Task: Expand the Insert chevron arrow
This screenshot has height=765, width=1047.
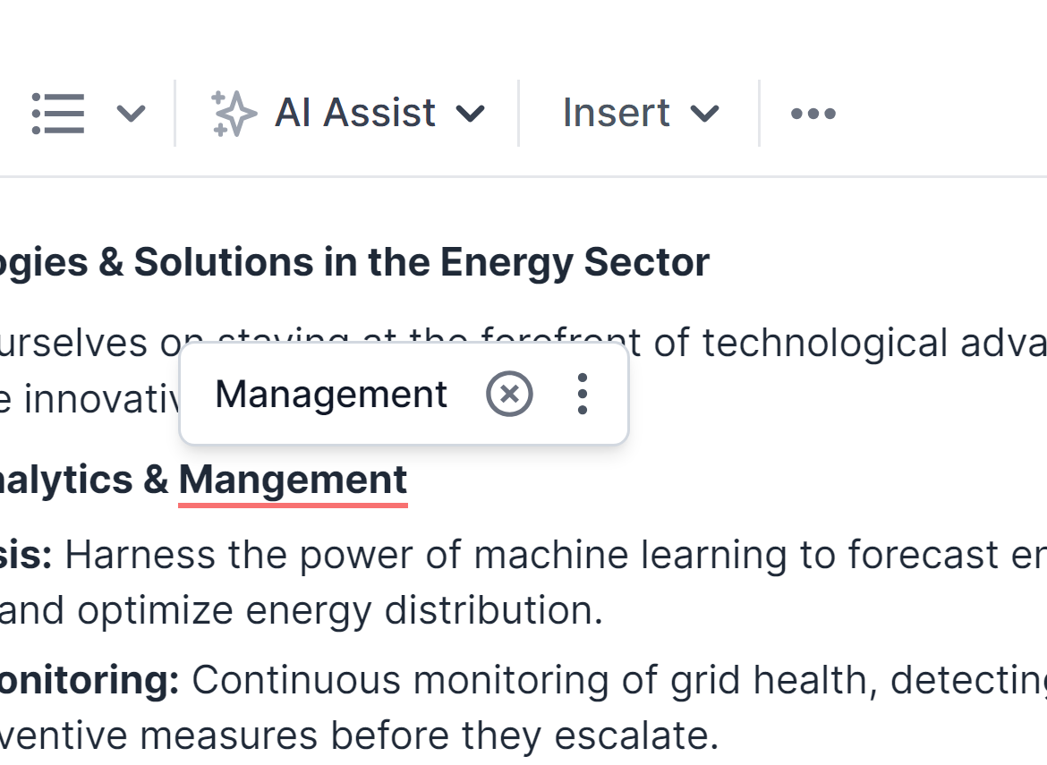Action: pyautogui.click(x=705, y=114)
